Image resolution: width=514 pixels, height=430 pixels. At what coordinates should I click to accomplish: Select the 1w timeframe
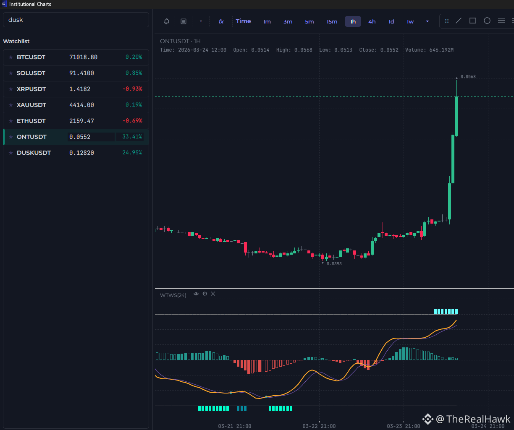click(410, 21)
